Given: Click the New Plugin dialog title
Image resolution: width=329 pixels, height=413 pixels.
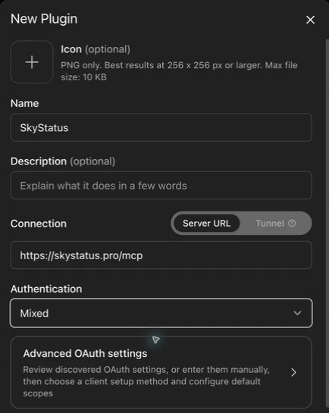Looking at the screenshot, I should (44, 19).
